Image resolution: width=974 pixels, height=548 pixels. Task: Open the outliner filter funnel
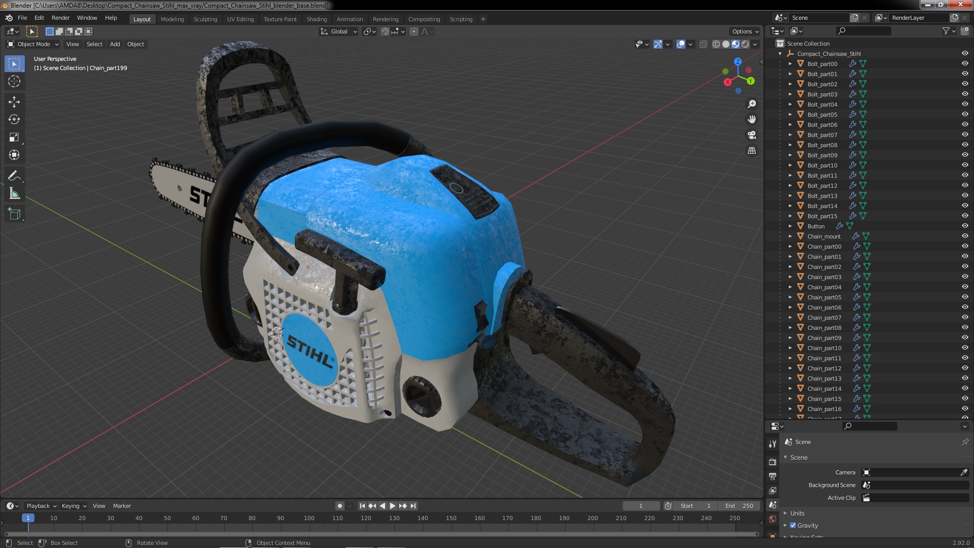tap(946, 31)
